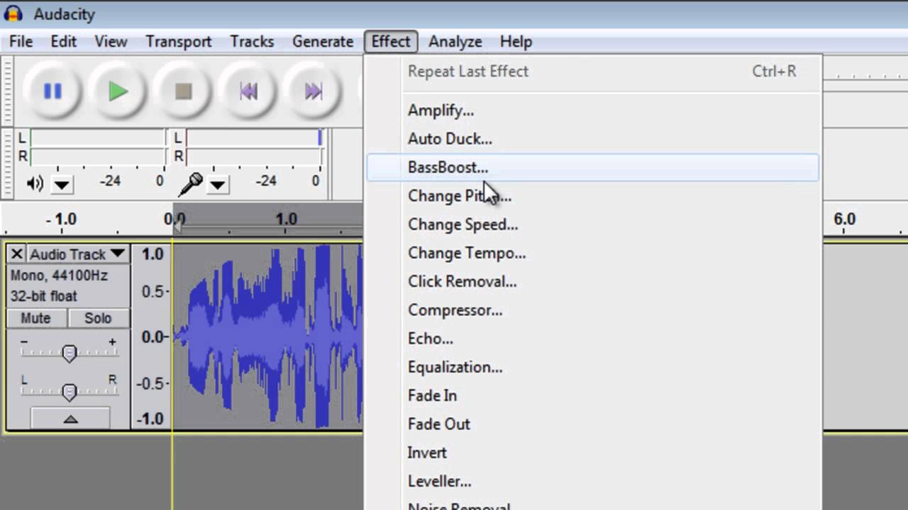Click the track gain slider knob
908x510 pixels.
pos(69,353)
